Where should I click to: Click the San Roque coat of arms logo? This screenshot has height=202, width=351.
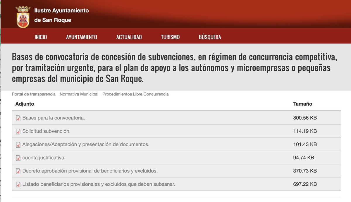click(23, 17)
